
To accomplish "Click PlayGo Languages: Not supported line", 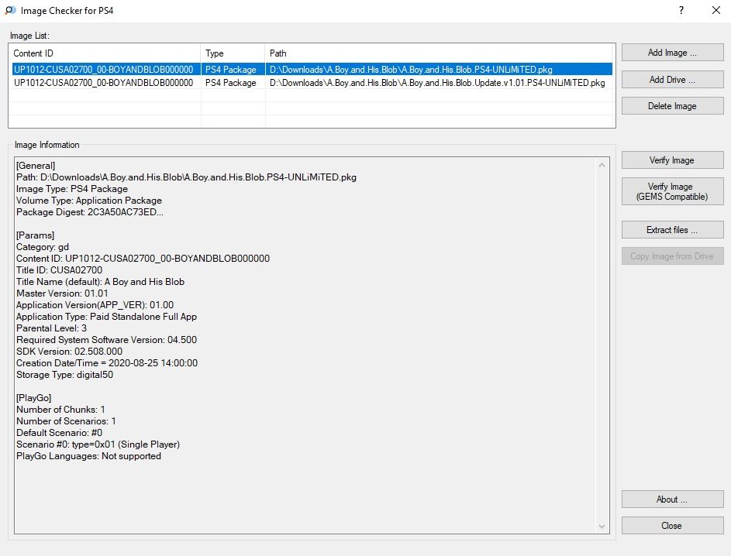I will pyautogui.click(x=88, y=456).
